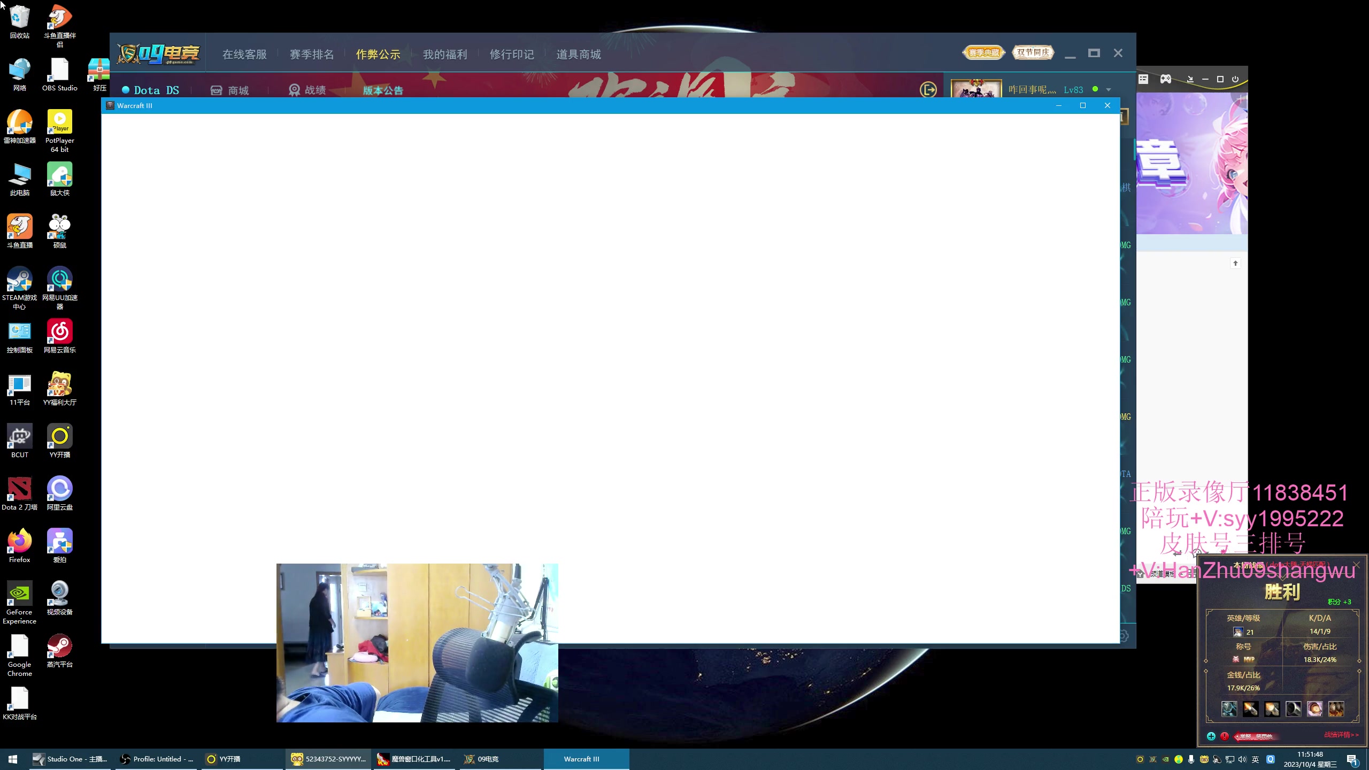Open the 在线客服 menu in 09电竞
The height and width of the screenshot is (770, 1369).
244,54
